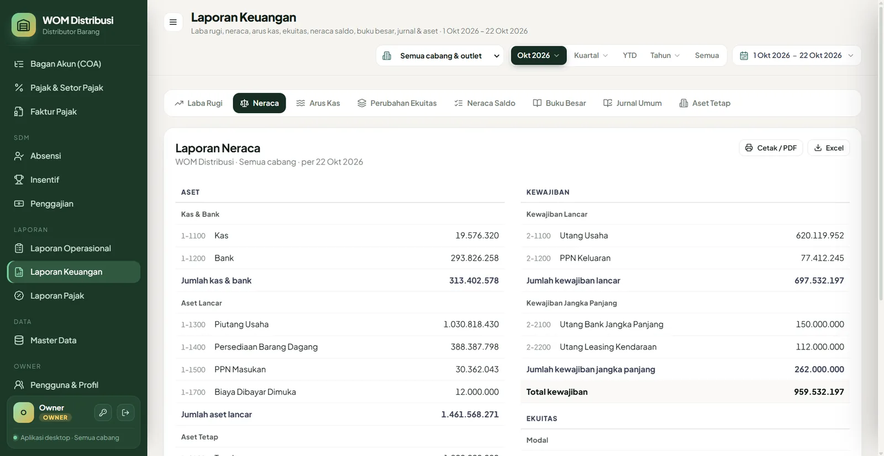884x456 pixels.
Task: Switch to the Neraca Saldo tab
Action: (x=485, y=103)
